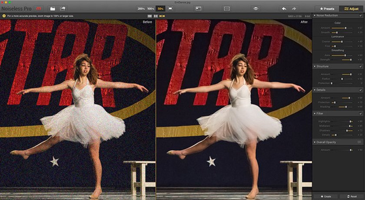Click the Before preview image

(x=77, y=109)
